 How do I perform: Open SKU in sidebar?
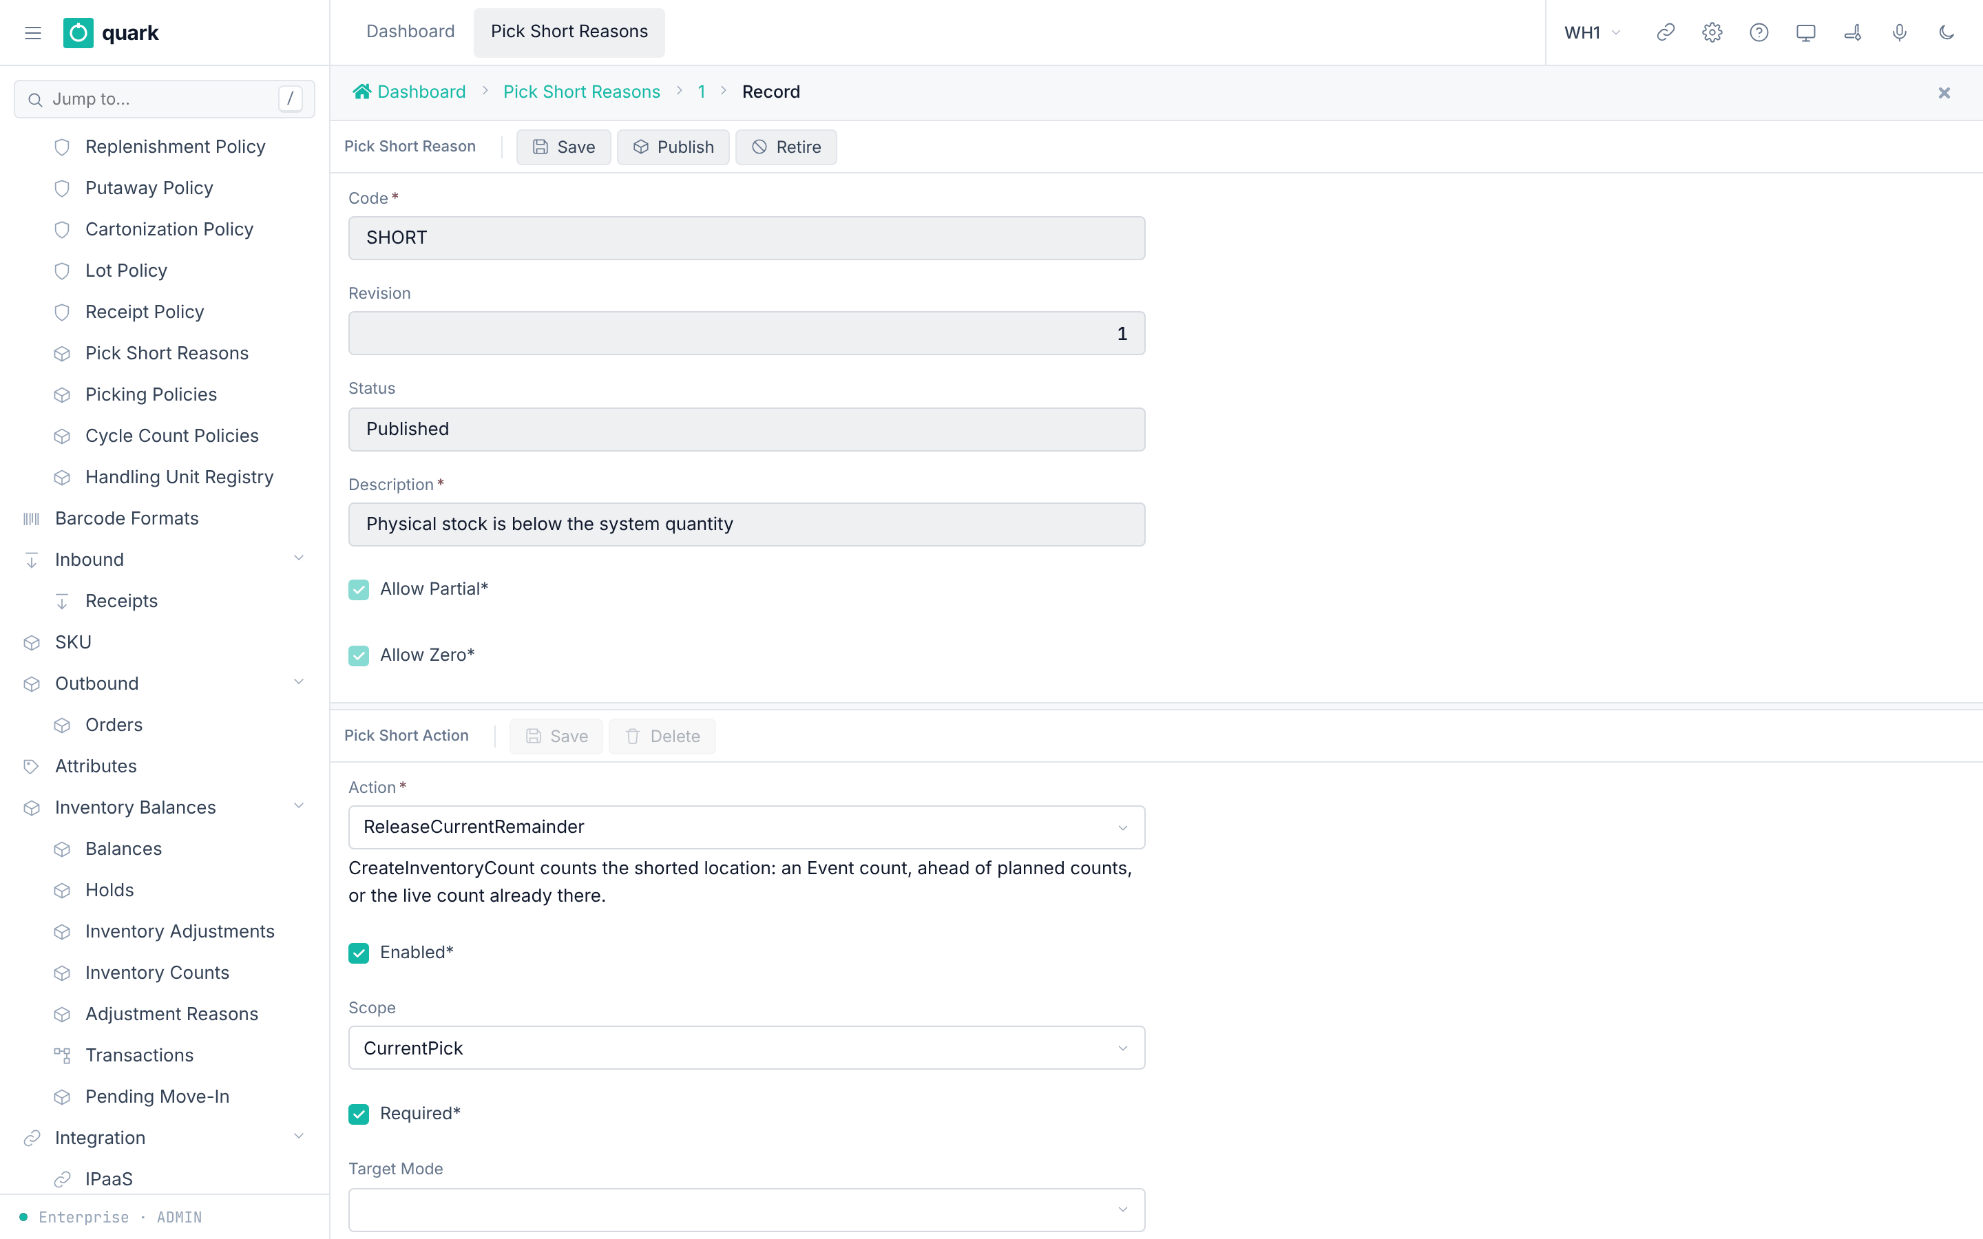(x=73, y=642)
